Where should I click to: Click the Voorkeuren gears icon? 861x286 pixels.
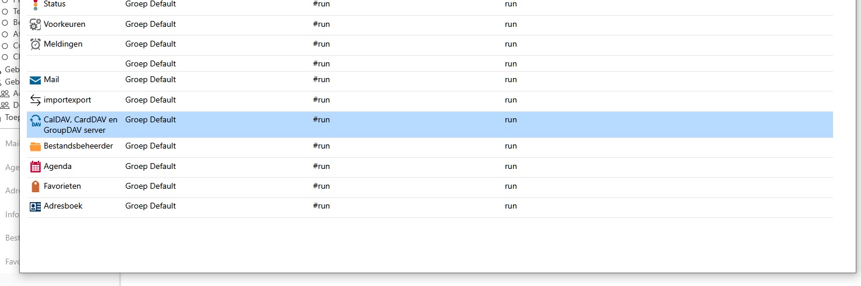pyautogui.click(x=35, y=24)
